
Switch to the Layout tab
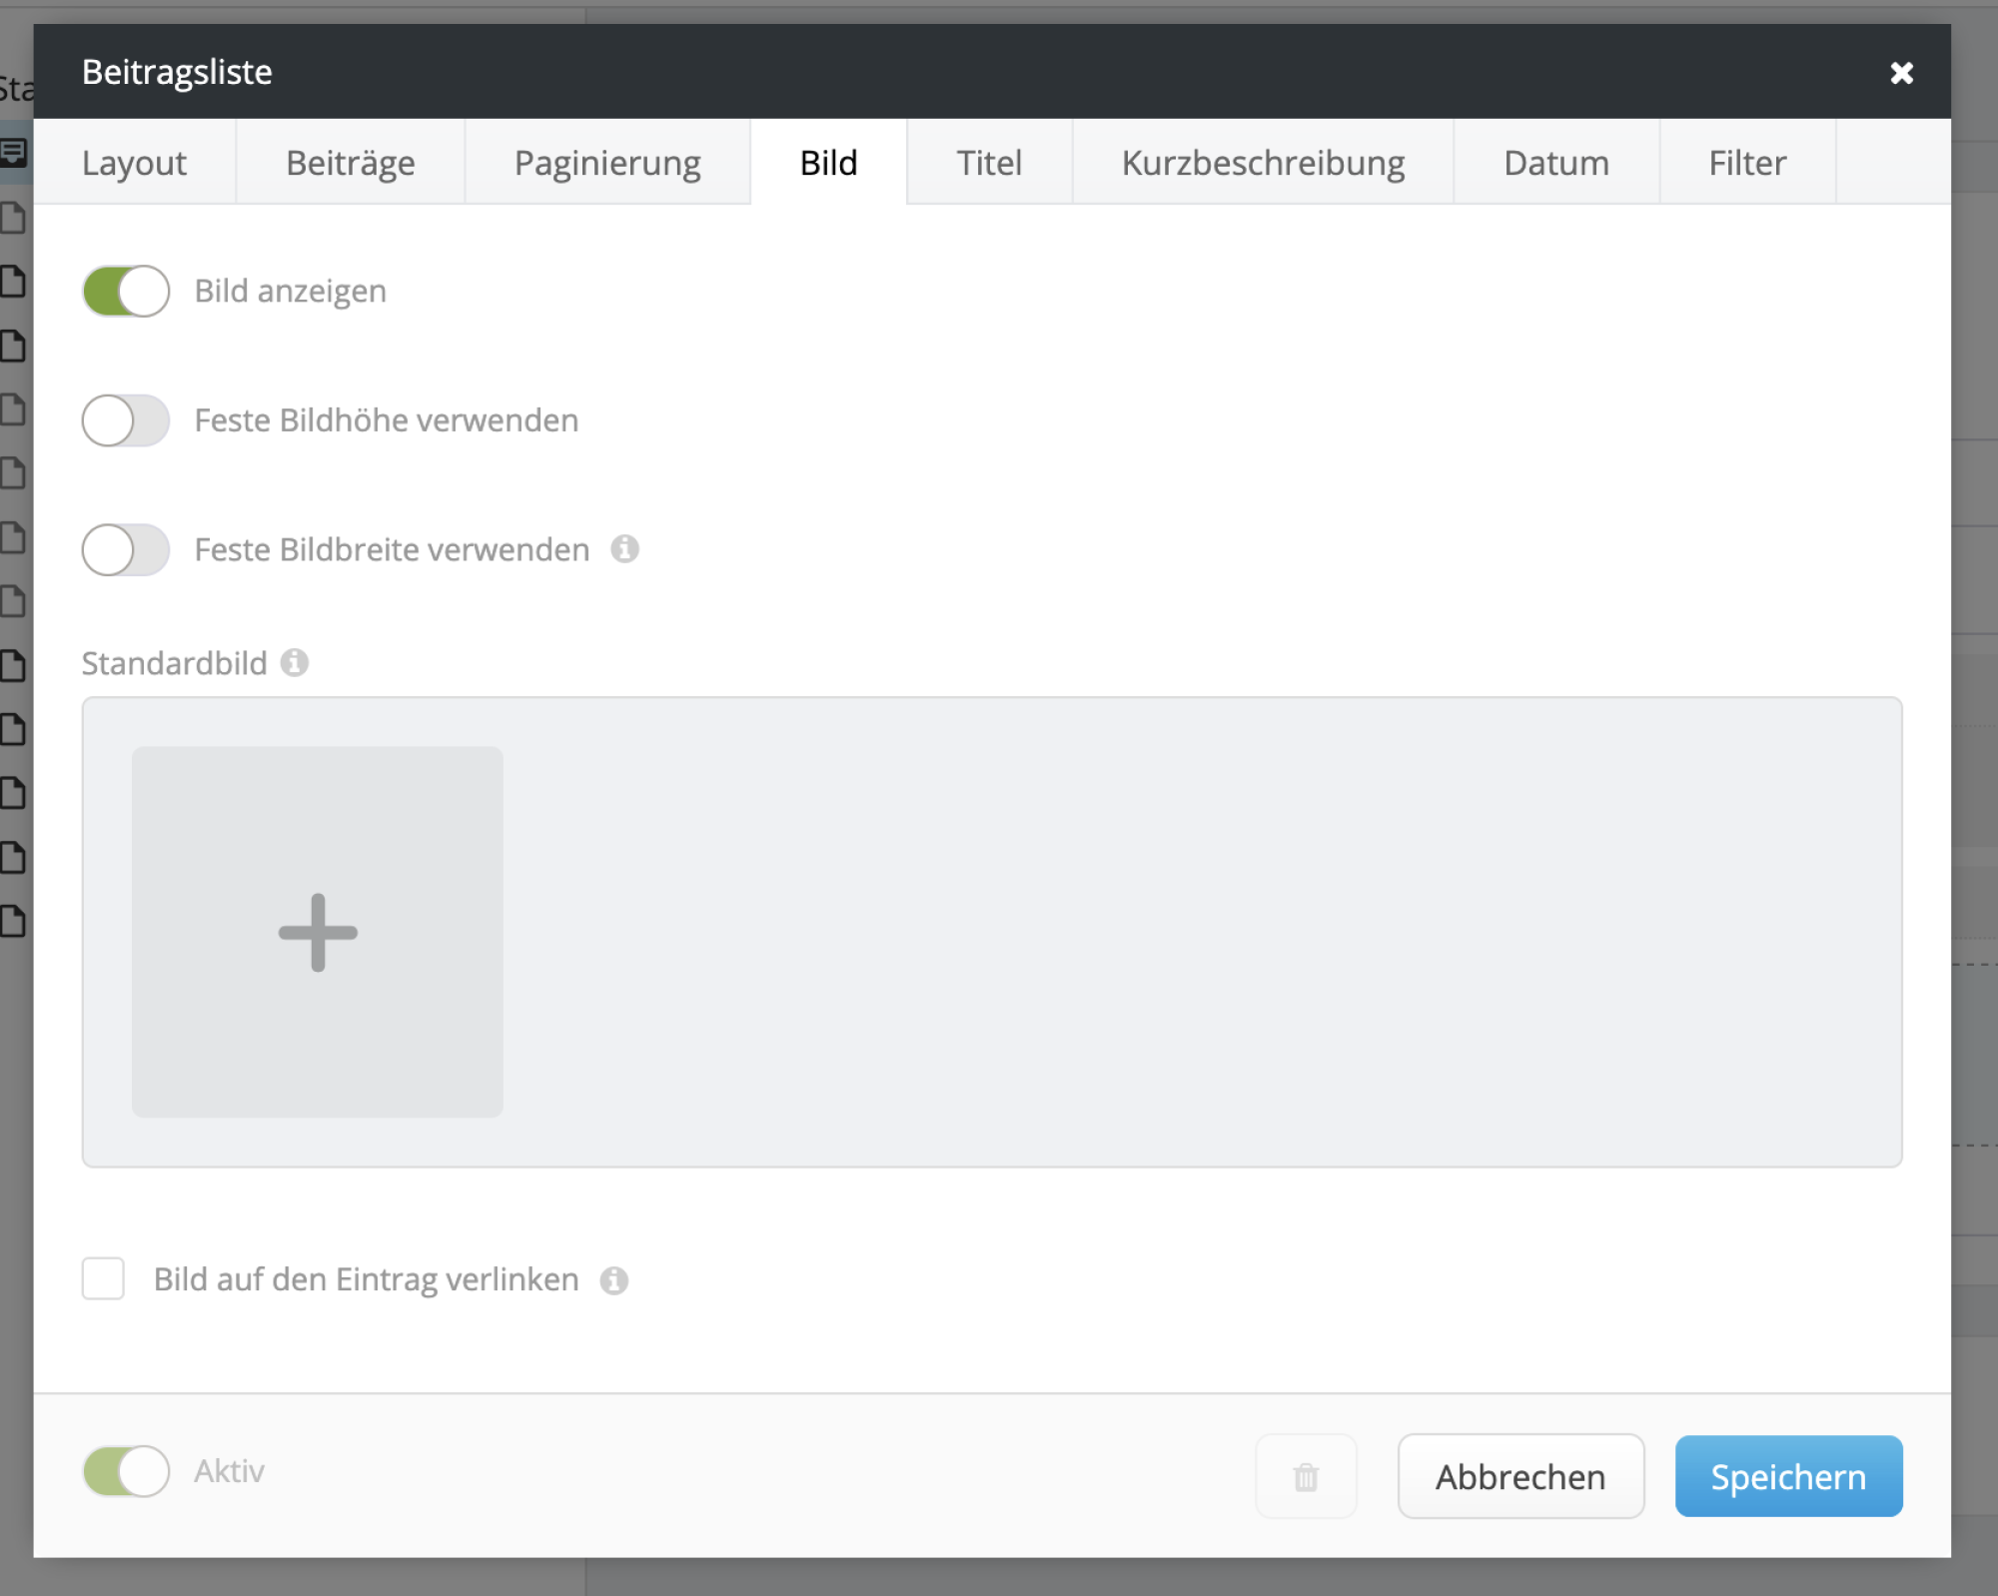coord(134,162)
